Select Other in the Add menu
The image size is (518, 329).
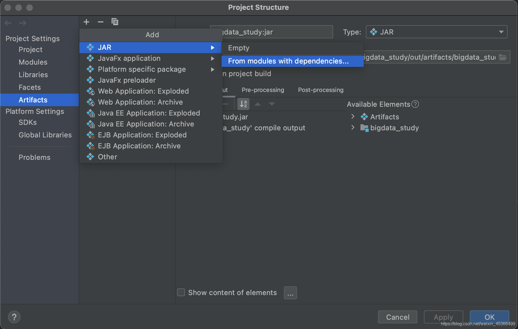tap(150, 157)
